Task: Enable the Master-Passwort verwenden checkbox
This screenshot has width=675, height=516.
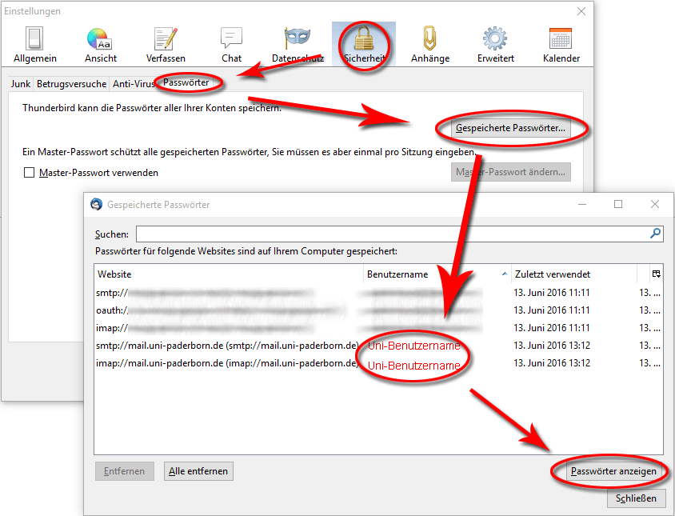Action: tap(30, 173)
